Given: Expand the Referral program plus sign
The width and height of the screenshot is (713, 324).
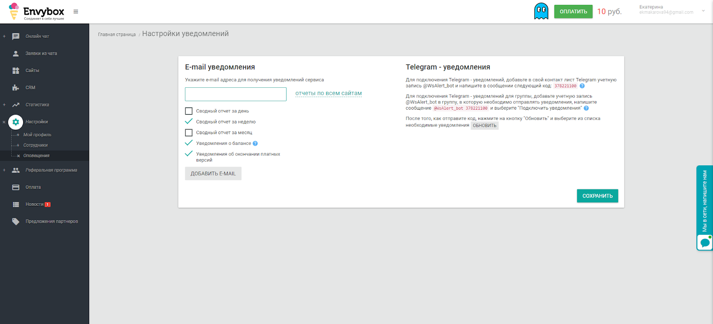Looking at the screenshot, I should 4,170.
